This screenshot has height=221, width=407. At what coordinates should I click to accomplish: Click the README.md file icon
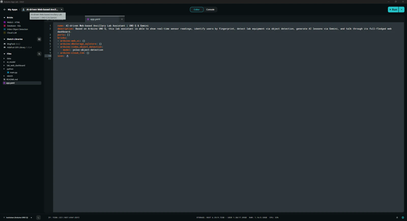[x=4, y=80]
